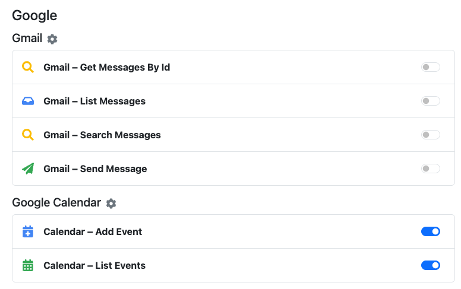The width and height of the screenshot is (461, 289).
Task: Turn off the Calendar List Events switch
Action: [x=431, y=265]
